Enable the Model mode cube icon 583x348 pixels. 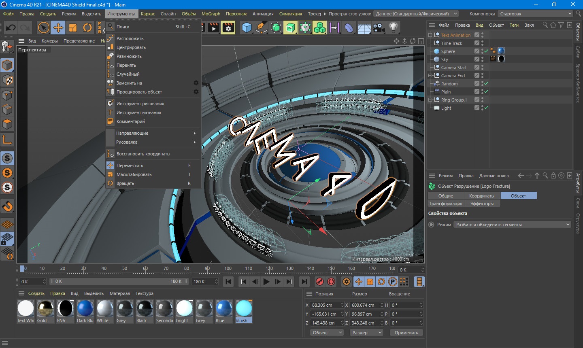pyautogui.click(x=7, y=65)
